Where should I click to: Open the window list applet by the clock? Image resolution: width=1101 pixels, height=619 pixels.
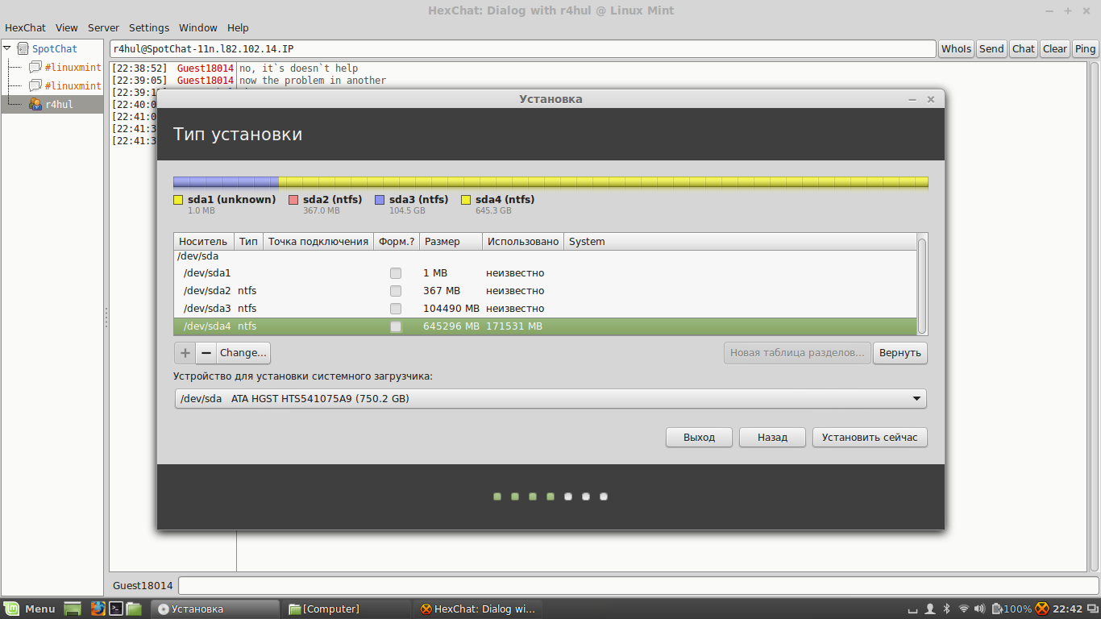click(1092, 609)
